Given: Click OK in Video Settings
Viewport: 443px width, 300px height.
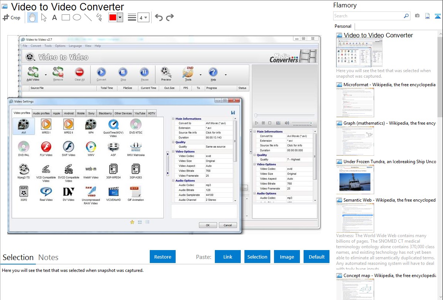Looking at the screenshot, I should [208, 225].
